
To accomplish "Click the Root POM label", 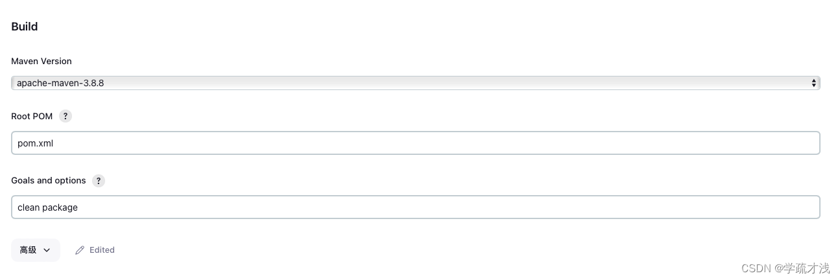I will (32, 116).
